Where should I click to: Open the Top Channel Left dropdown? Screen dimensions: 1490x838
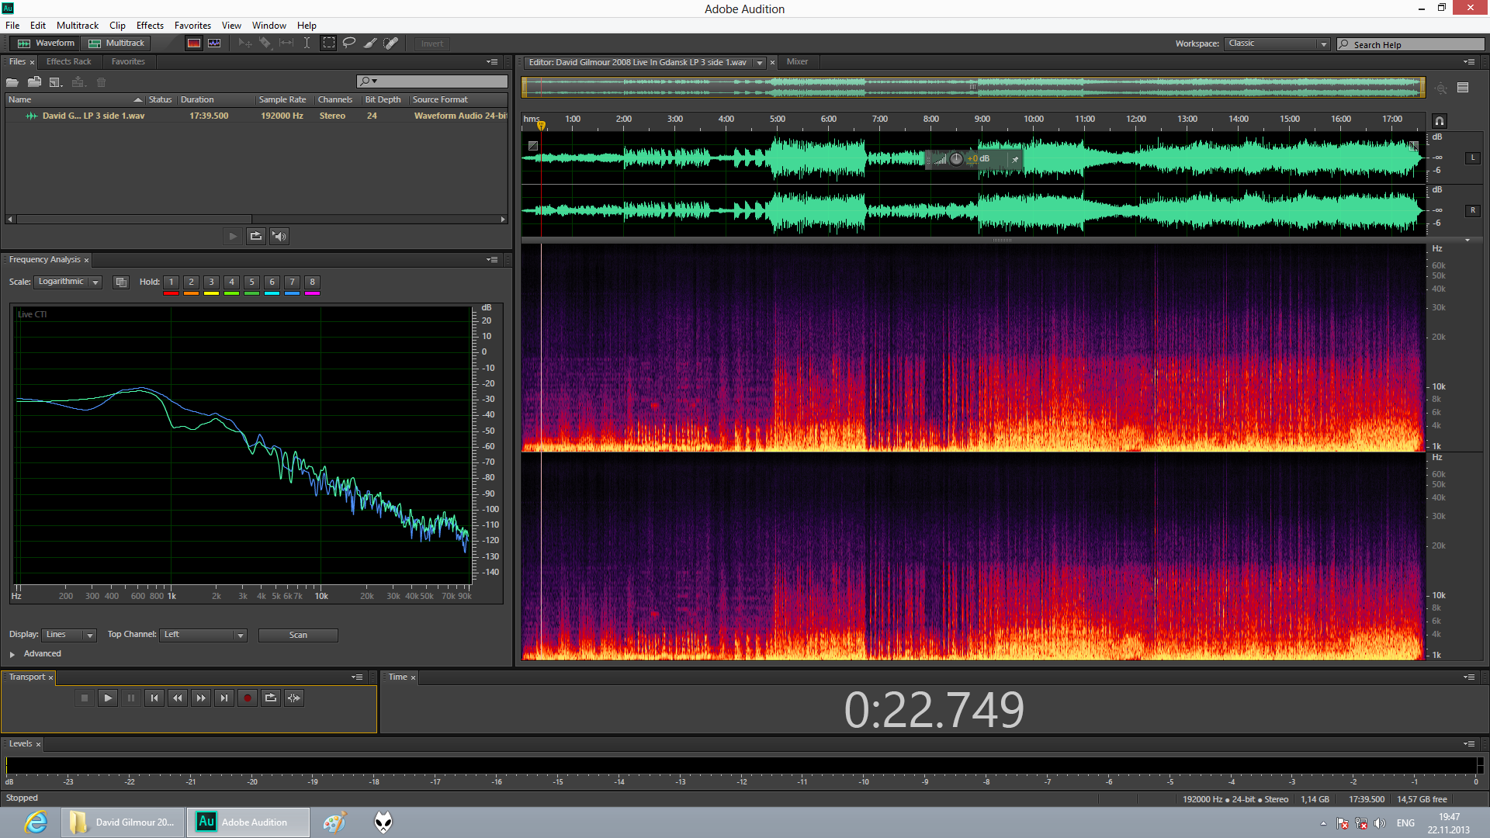203,635
